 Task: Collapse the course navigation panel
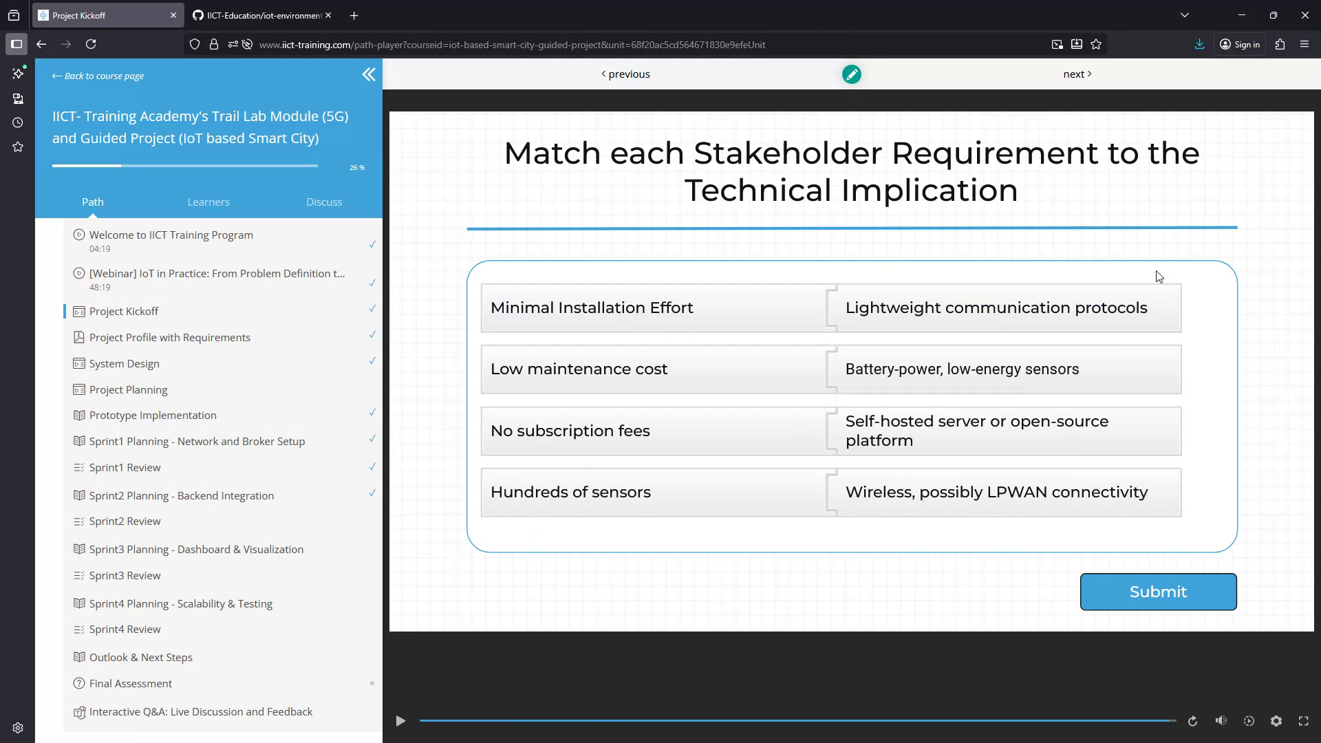(369, 74)
